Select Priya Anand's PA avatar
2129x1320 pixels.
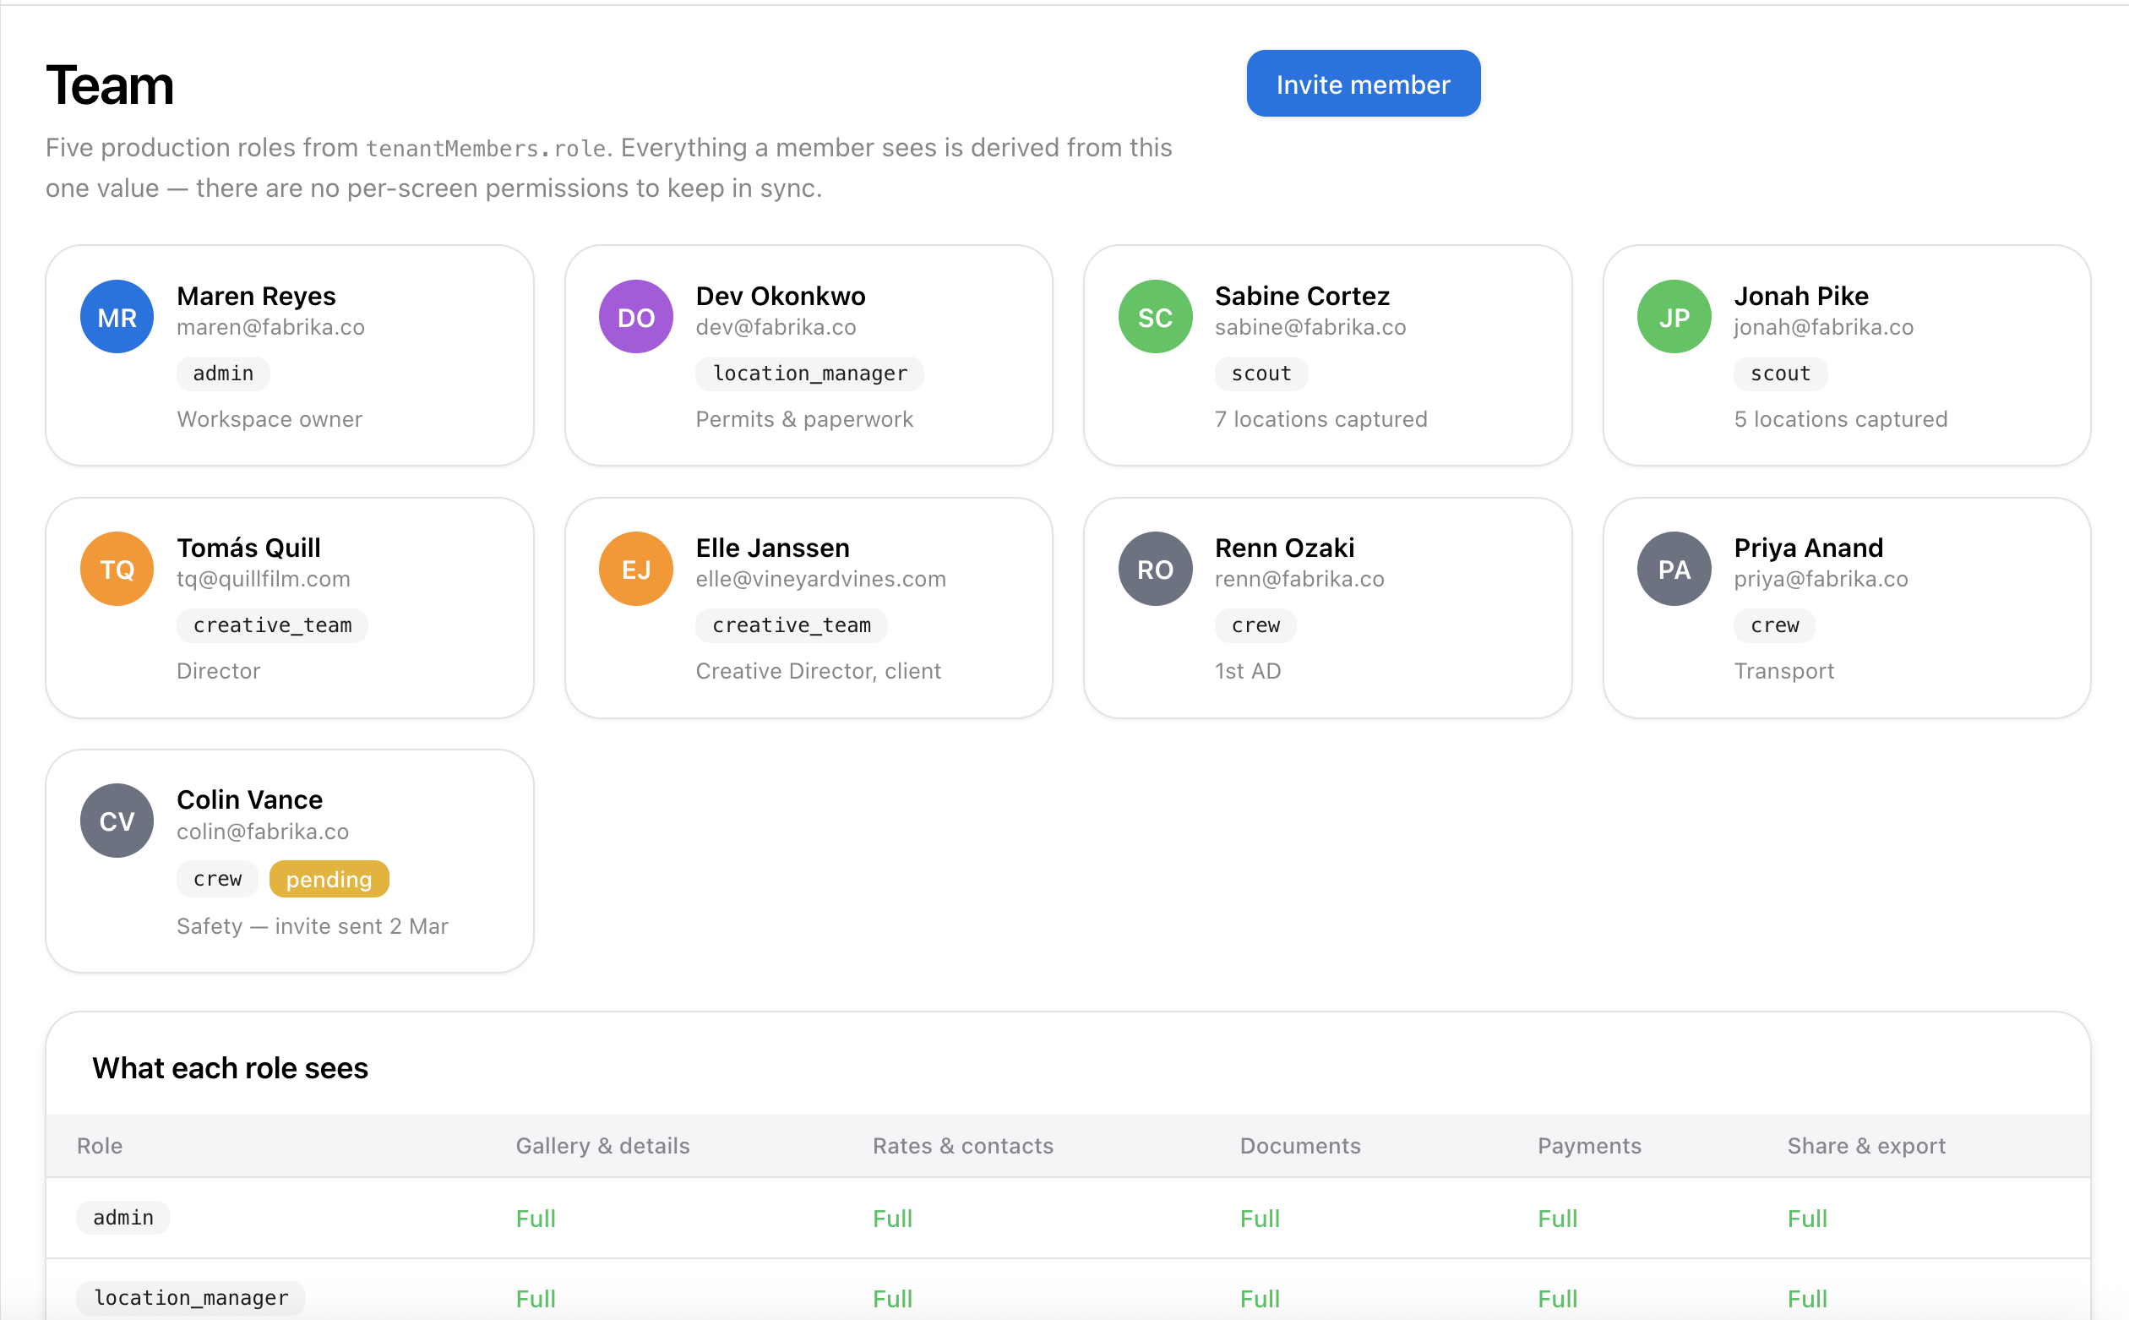1674,570
